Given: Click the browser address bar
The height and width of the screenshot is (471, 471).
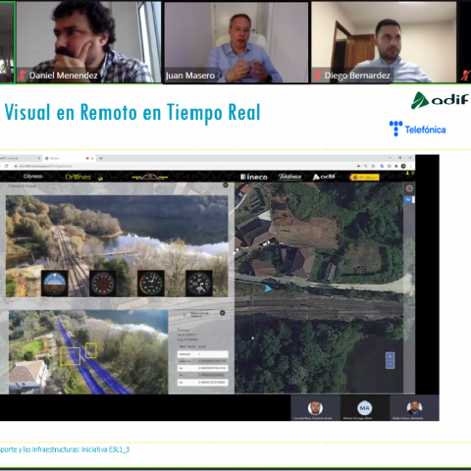Looking at the screenshot, I should point(183,166).
